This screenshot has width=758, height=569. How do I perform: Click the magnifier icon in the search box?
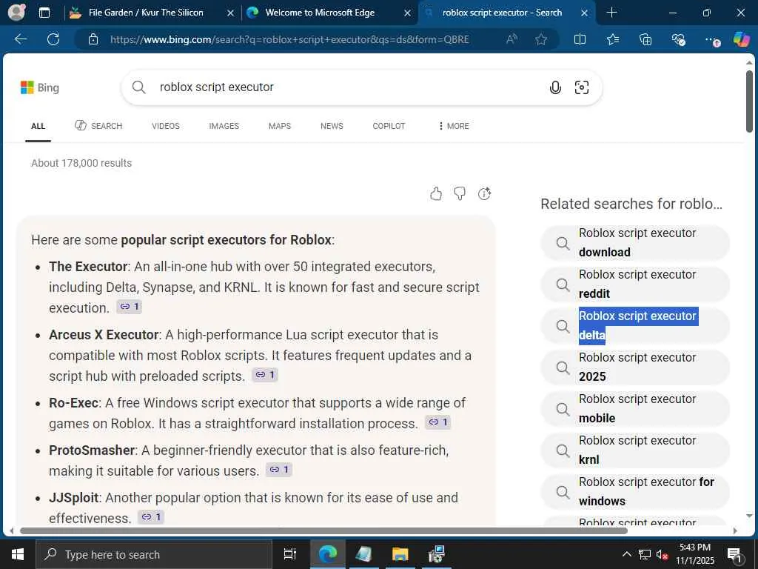(x=138, y=87)
